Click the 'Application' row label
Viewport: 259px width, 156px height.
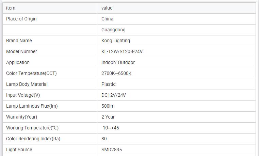[x=18, y=62]
